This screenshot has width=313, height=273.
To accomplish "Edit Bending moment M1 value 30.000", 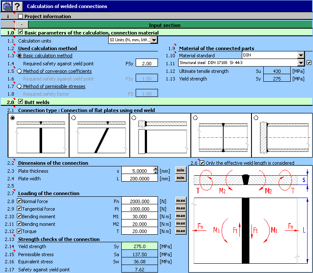I will click(139, 216).
